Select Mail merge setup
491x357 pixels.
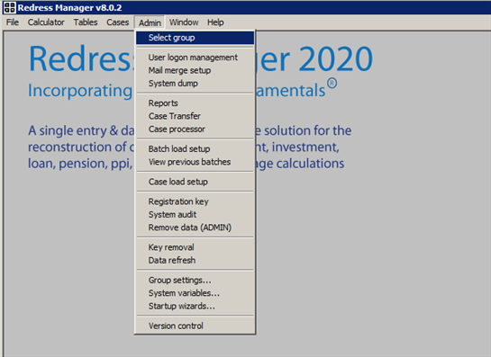195,70
